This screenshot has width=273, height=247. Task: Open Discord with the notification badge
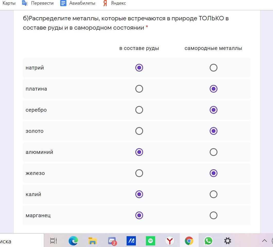(112, 241)
